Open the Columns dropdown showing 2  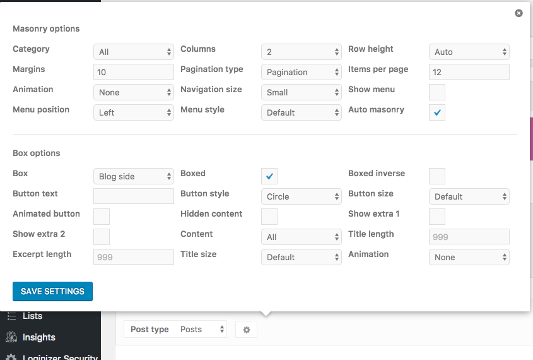301,52
